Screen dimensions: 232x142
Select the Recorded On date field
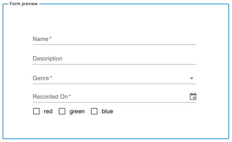pos(114,96)
